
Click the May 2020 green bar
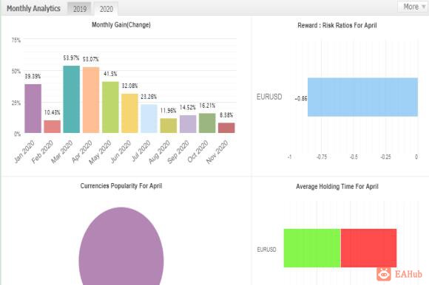click(110, 107)
